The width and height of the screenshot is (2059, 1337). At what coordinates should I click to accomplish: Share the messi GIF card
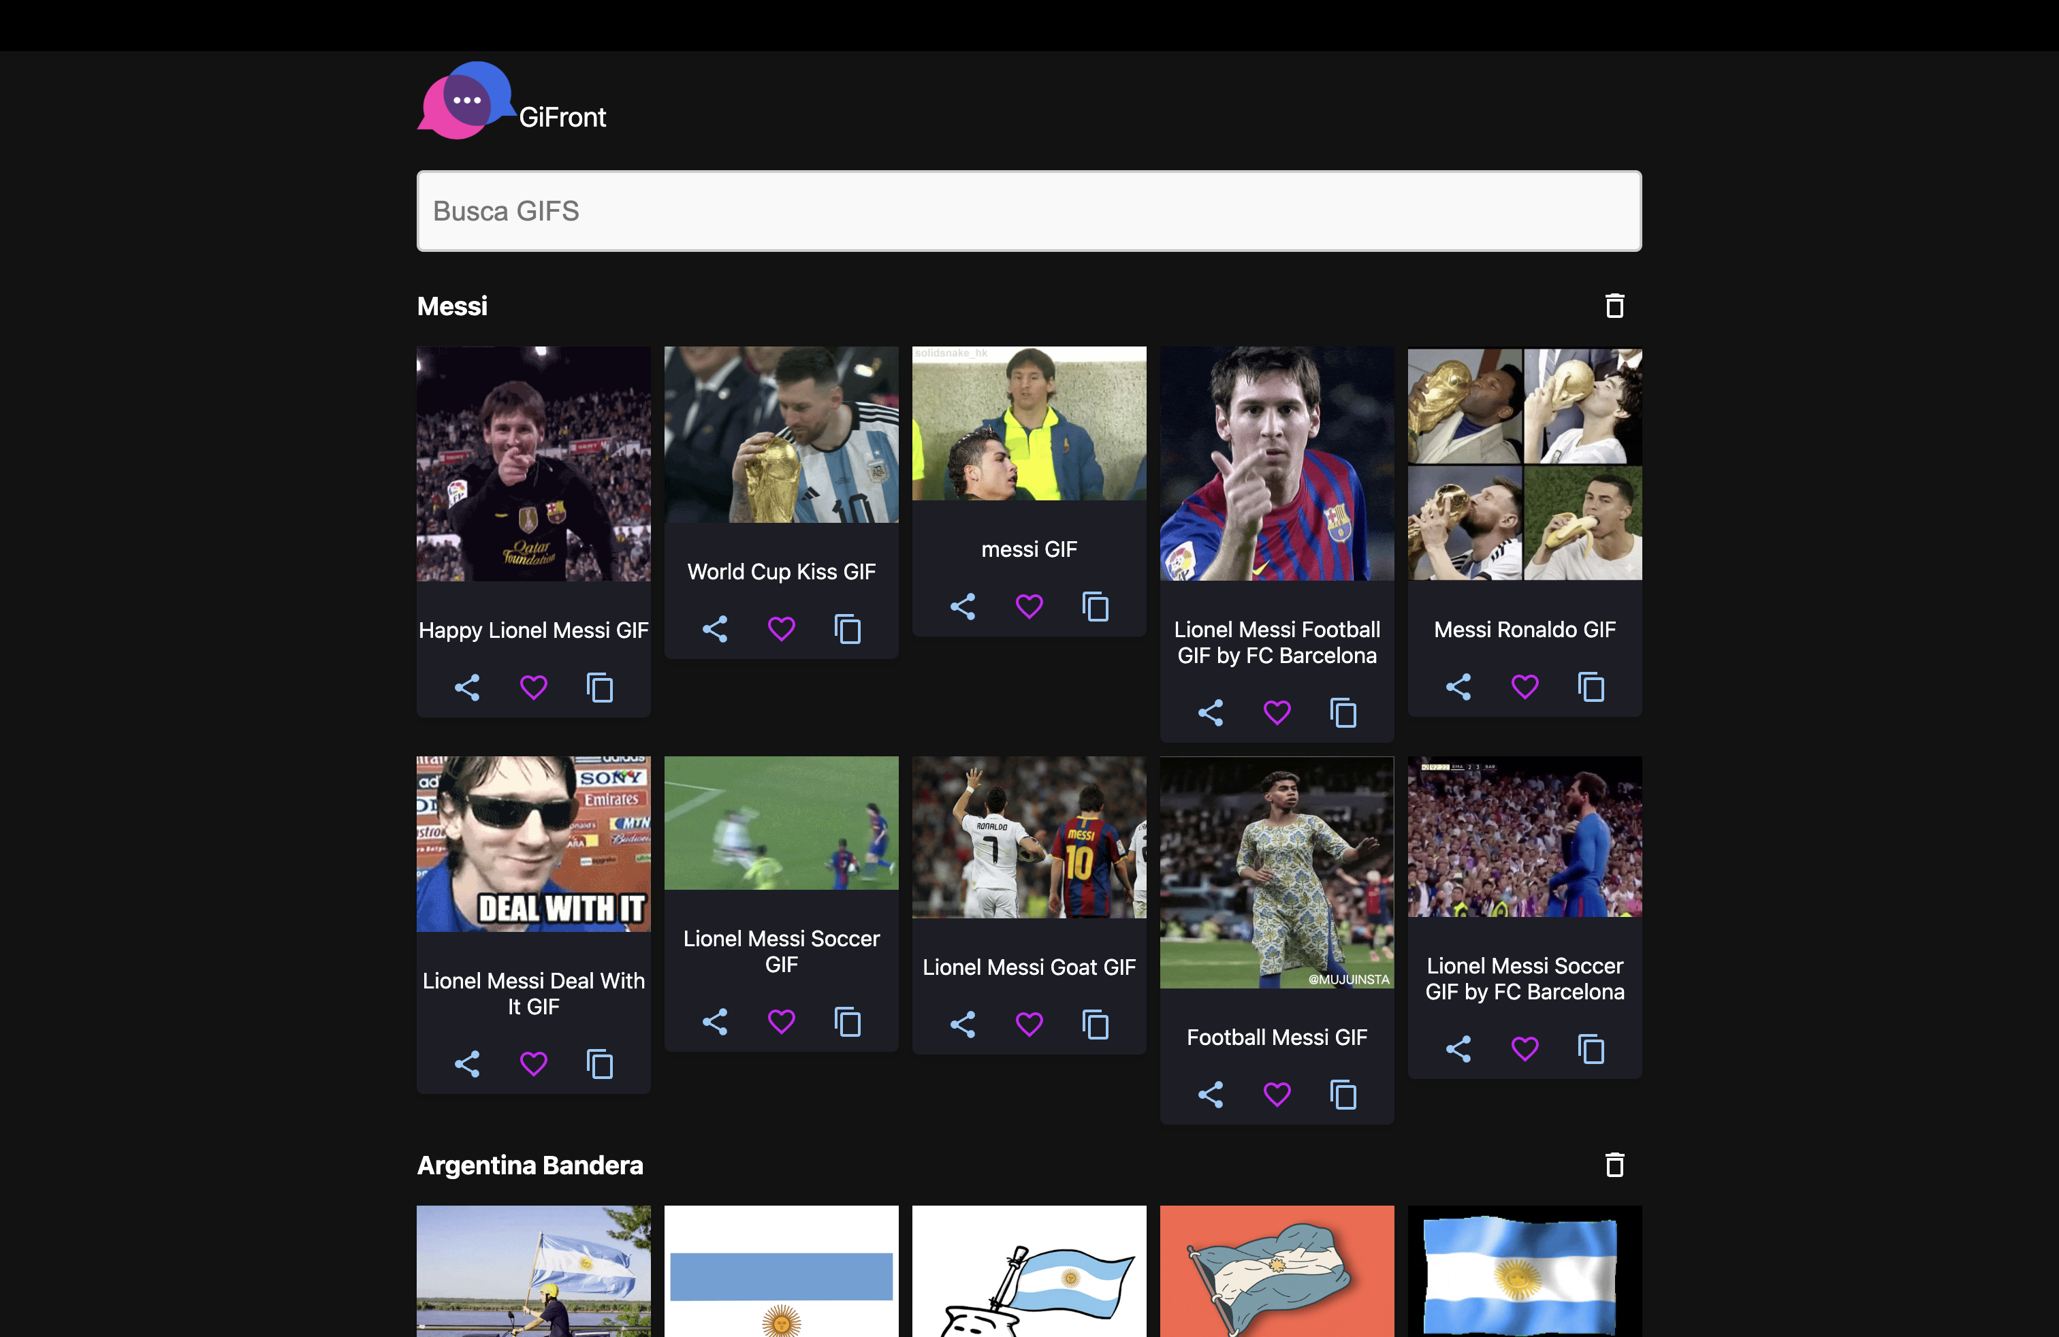(963, 607)
